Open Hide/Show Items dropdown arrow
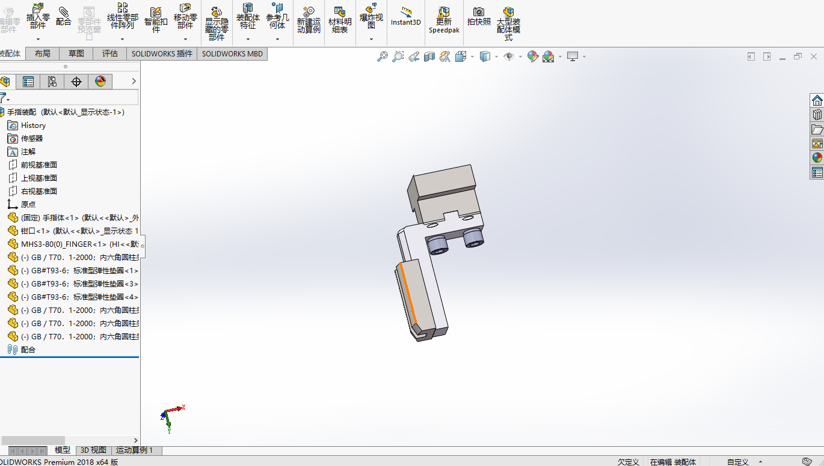The height and width of the screenshot is (466, 824). 520,57
